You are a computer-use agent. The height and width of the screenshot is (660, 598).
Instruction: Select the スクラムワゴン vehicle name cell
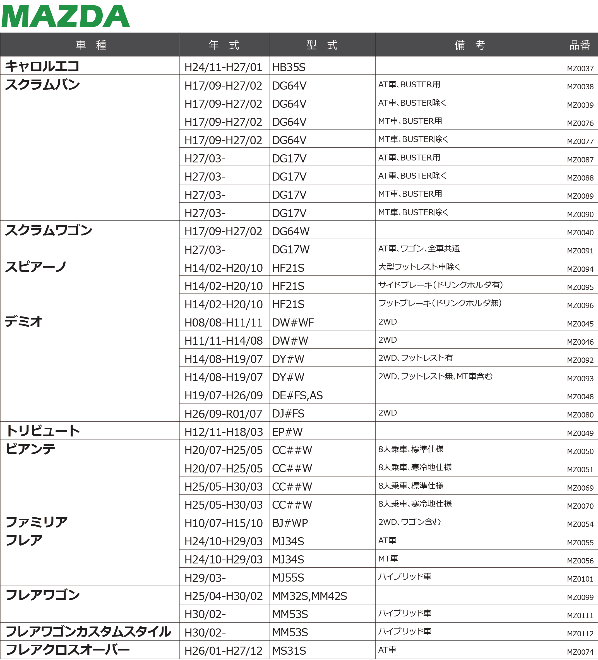point(49,230)
